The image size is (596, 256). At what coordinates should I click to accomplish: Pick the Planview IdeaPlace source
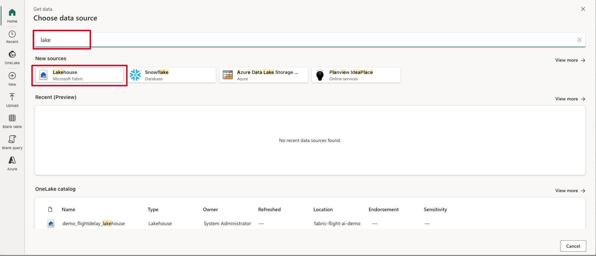[x=356, y=75]
